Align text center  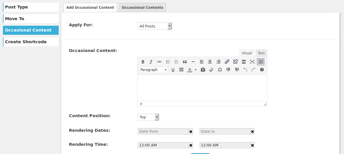[x=210, y=62]
